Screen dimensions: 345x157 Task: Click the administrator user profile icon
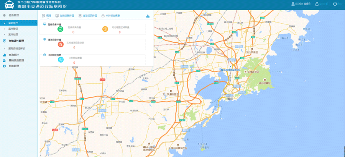(293, 4)
